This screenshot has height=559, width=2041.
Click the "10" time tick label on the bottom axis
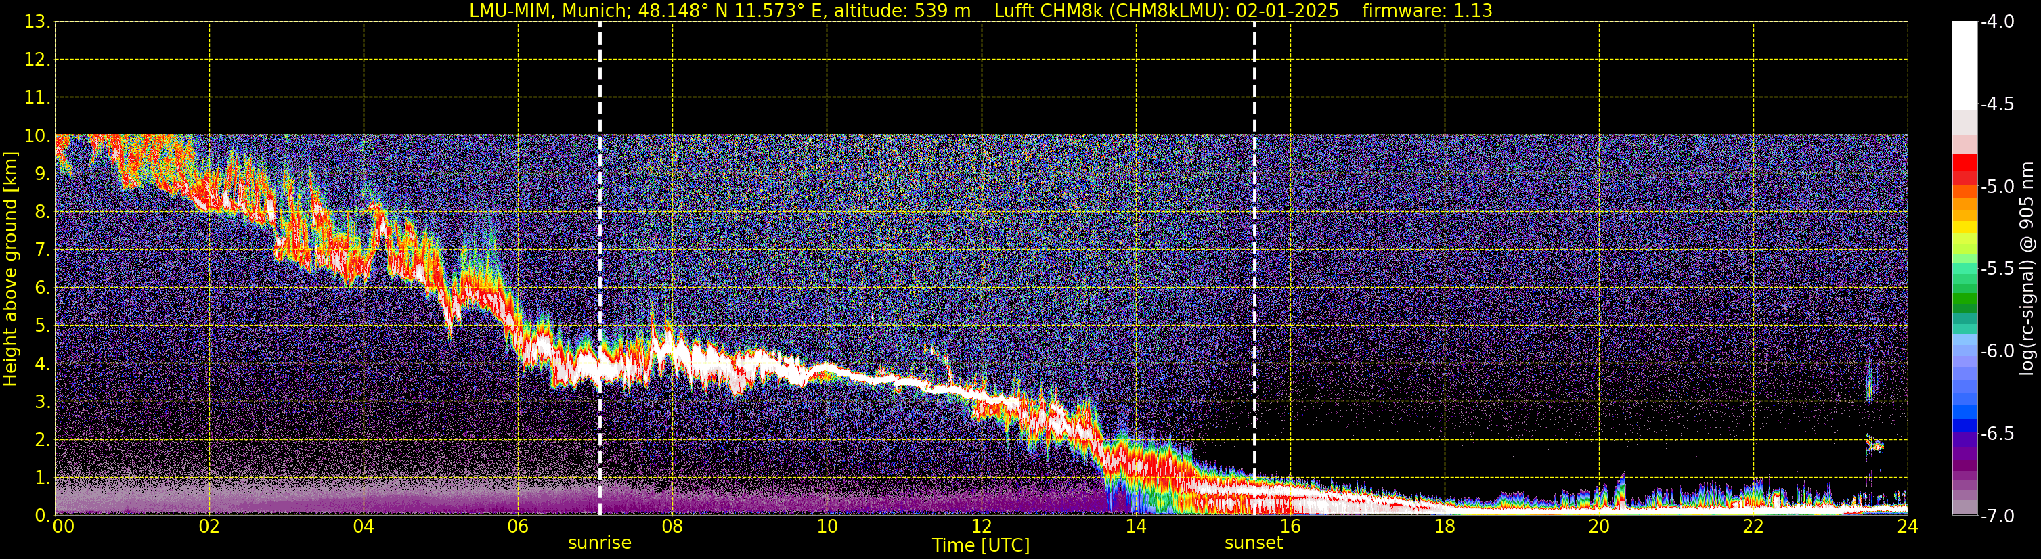click(827, 527)
